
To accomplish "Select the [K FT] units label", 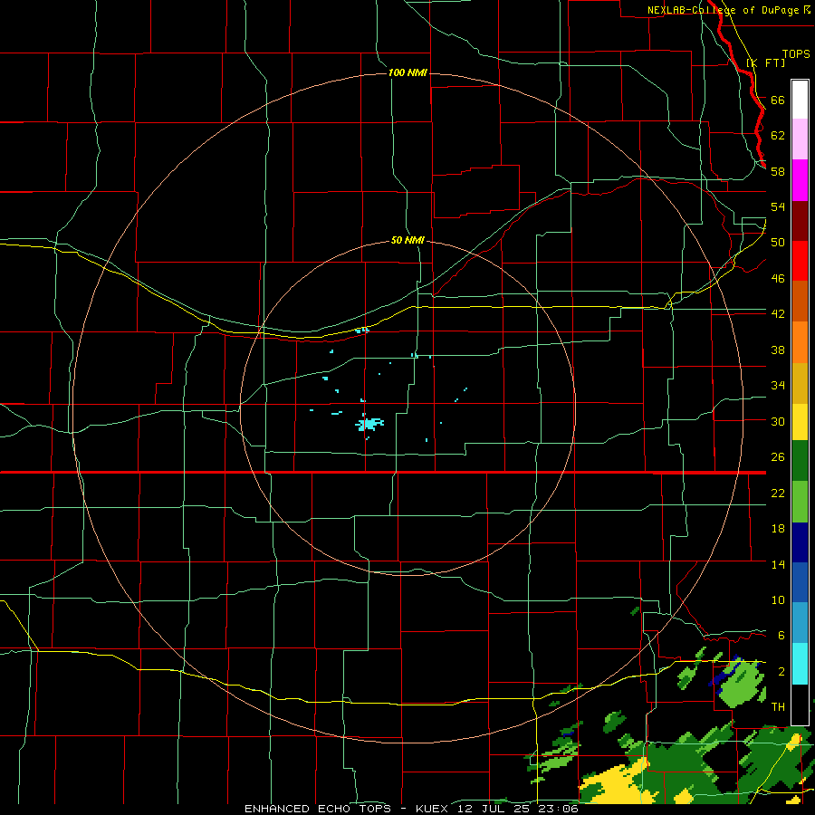I will coord(766,62).
